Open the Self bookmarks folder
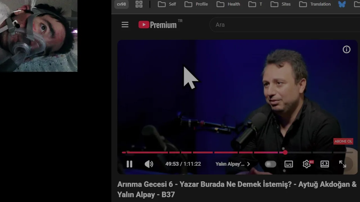Image resolution: width=360 pixels, height=202 pixels. [x=167, y=4]
